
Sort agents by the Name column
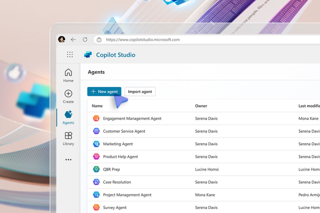point(97,106)
